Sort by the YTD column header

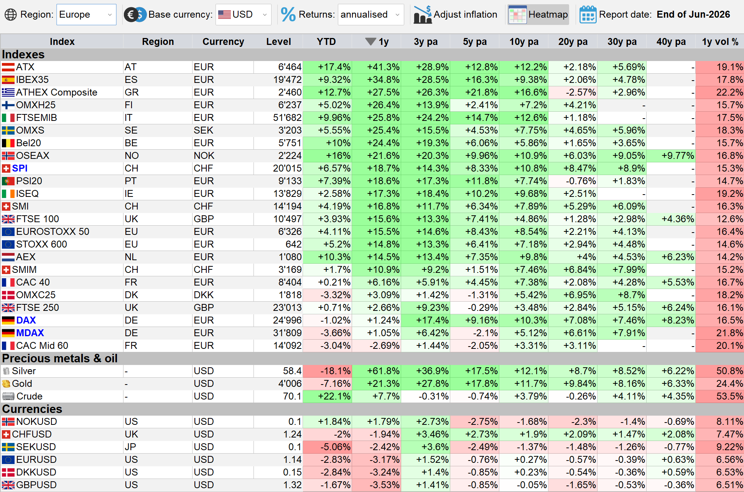coord(326,41)
